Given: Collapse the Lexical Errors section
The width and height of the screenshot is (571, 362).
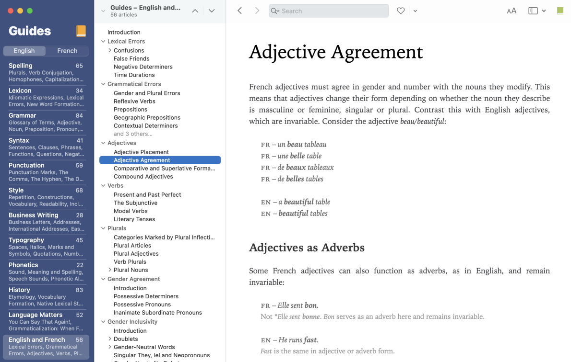Looking at the screenshot, I should point(103,41).
